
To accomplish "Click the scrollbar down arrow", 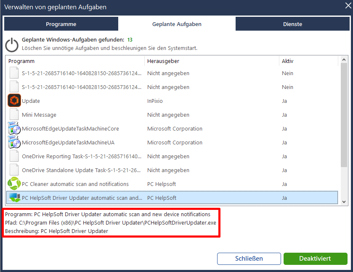I will click(x=344, y=202).
